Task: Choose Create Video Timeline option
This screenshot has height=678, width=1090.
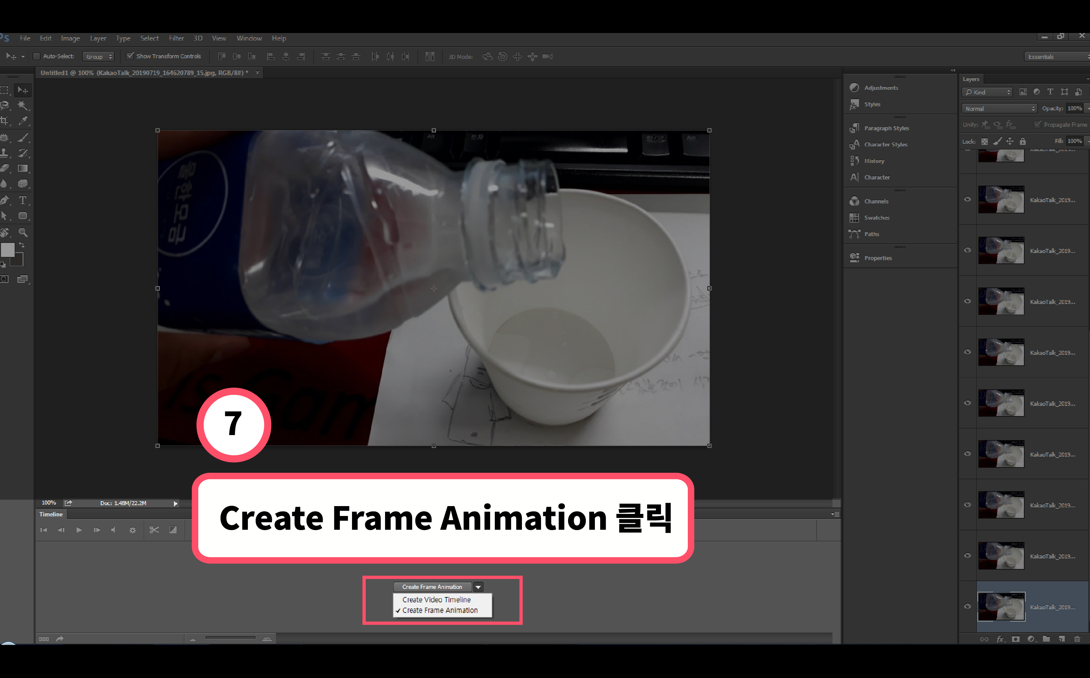Action: coord(436,600)
